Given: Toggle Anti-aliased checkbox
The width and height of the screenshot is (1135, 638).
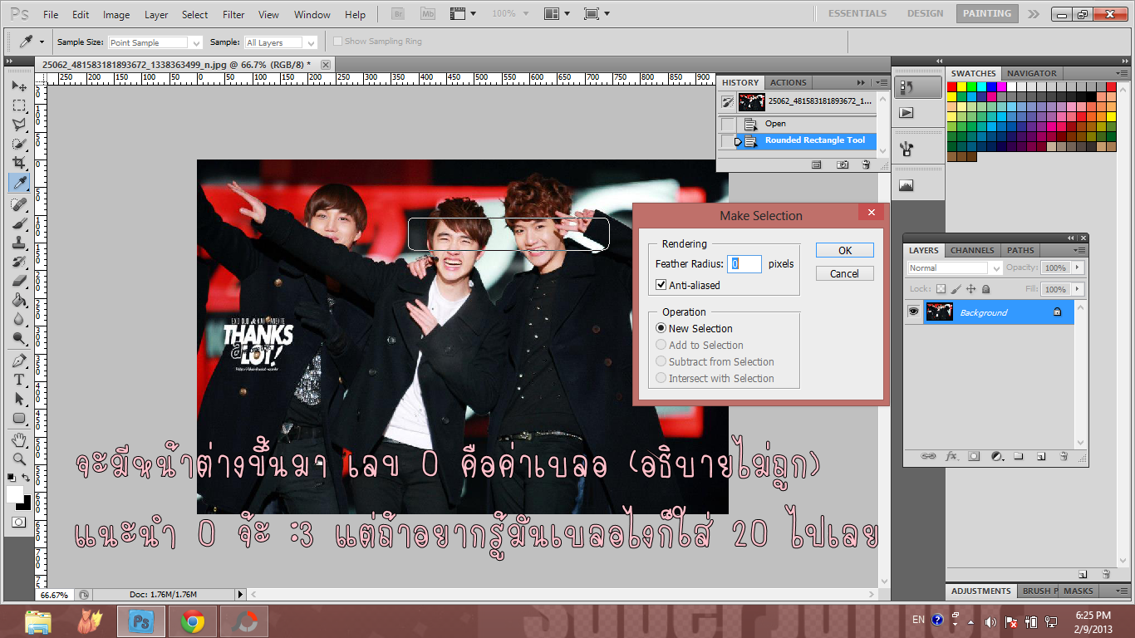Looking at the screenshot, I should (x=661, y=285).
